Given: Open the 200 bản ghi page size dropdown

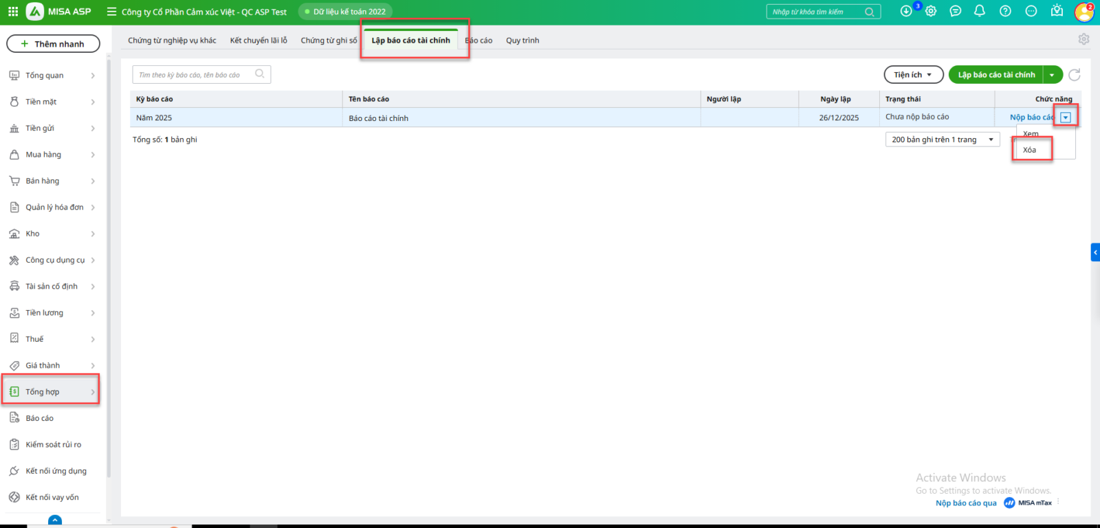Looking at the screenshot, I should click(942, 140).
